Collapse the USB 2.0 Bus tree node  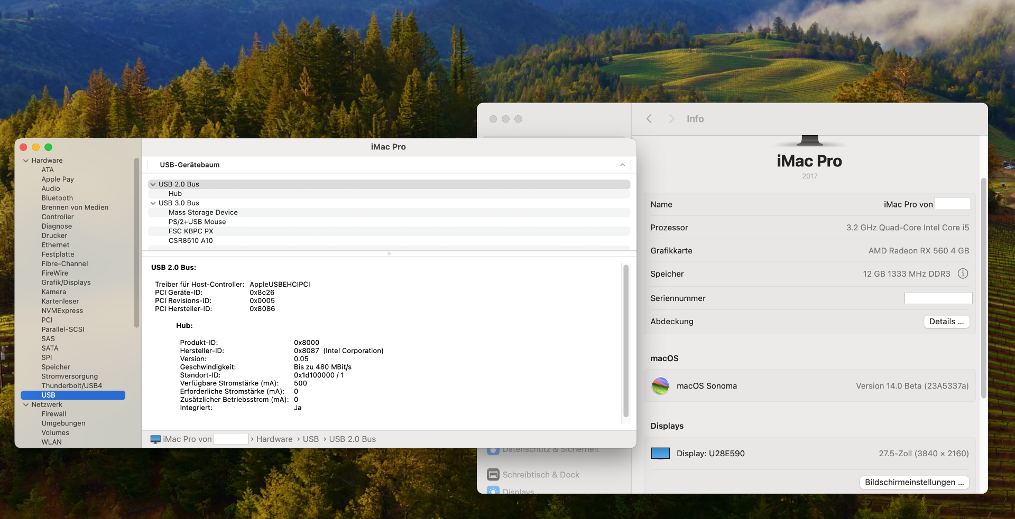153,184
